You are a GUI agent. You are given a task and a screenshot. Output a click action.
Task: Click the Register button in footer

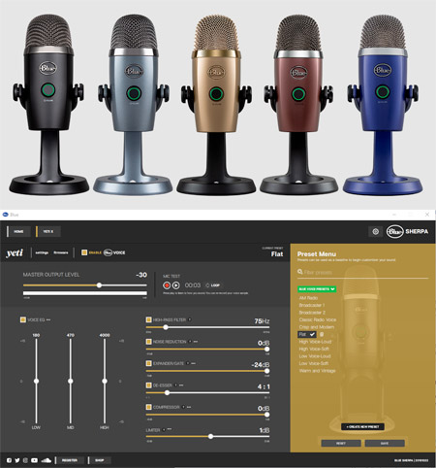click(70, 460)
